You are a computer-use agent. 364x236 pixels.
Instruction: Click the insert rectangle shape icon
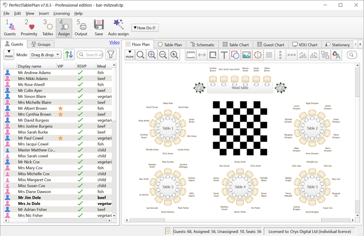tap(213, 55)
